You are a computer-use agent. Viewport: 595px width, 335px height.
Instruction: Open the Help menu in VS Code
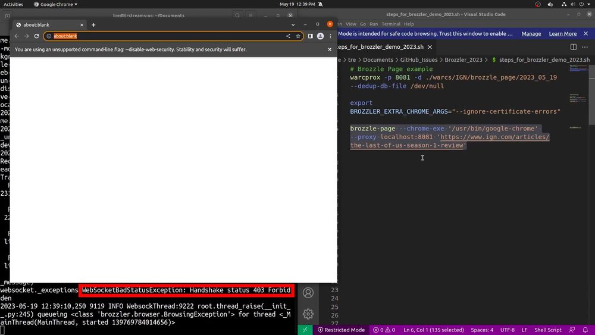point(409,24)
